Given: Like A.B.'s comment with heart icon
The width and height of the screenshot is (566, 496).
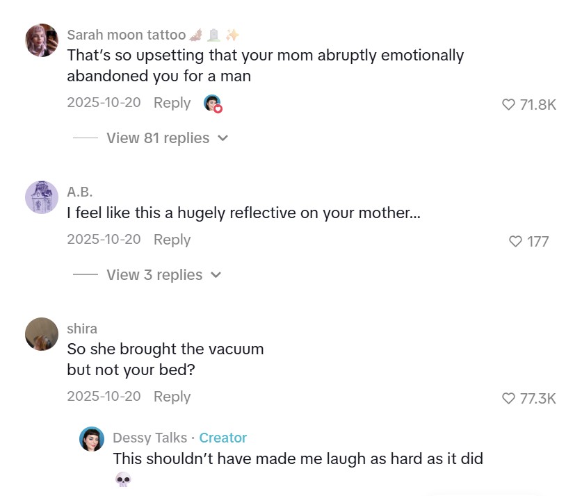Looking at the screenshot, I should click(x=515, y=242).
